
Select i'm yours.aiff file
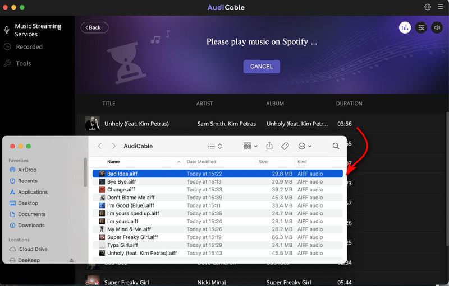(218, 221)
